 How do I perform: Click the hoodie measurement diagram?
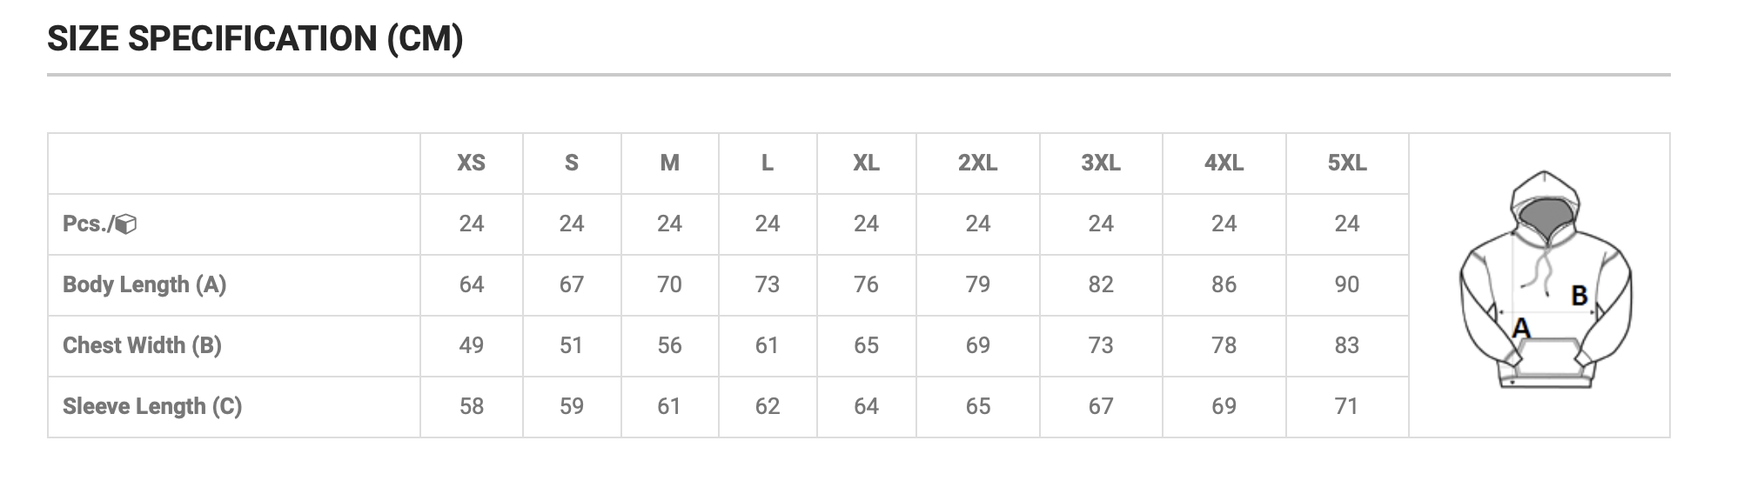1545,280
